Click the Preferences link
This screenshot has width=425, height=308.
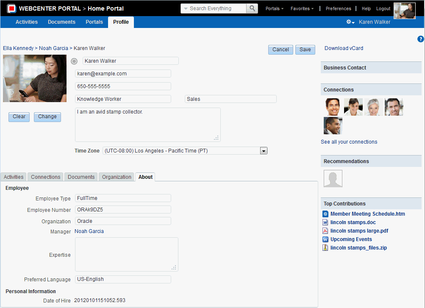[x=338, y=8]
